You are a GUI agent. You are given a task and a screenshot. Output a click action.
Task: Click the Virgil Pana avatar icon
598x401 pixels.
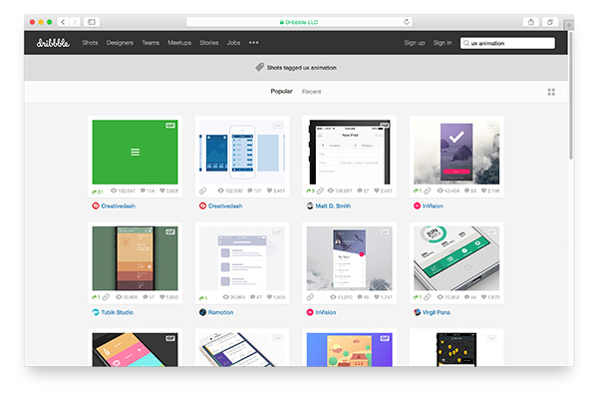[x=419, y=311]
